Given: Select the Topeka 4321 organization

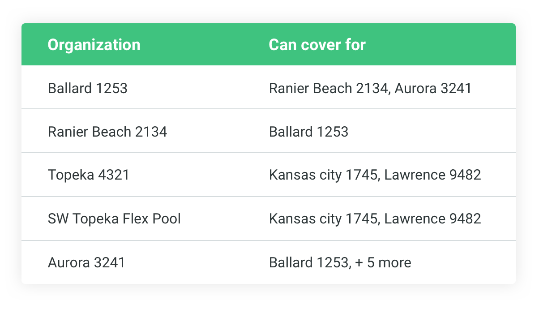Looking at the screenshot, I should tap(88, 175).
